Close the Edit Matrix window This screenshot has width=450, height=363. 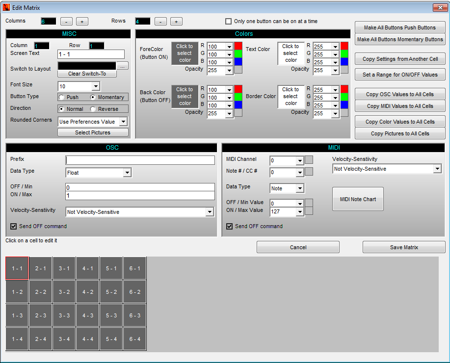pos(440,7)
